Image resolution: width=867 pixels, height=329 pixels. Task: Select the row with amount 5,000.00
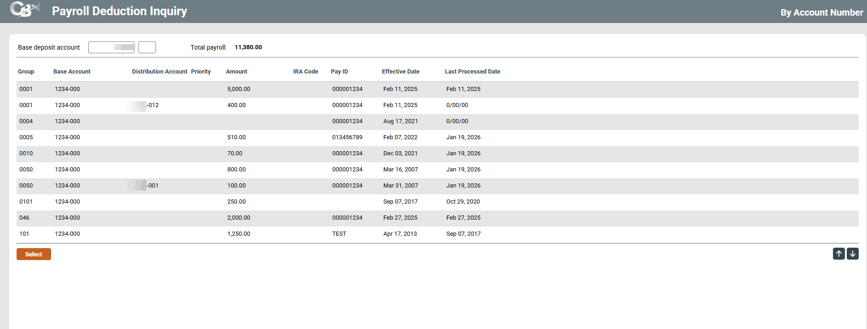click(238, 89)
